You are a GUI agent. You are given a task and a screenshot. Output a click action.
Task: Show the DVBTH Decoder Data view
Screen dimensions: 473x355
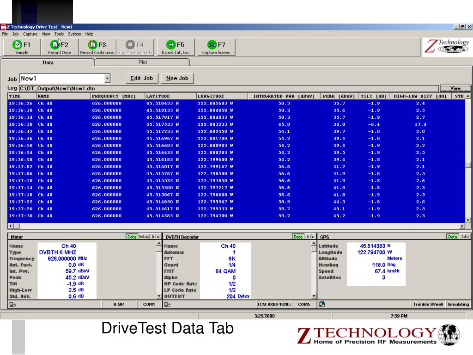pos(298,237)
